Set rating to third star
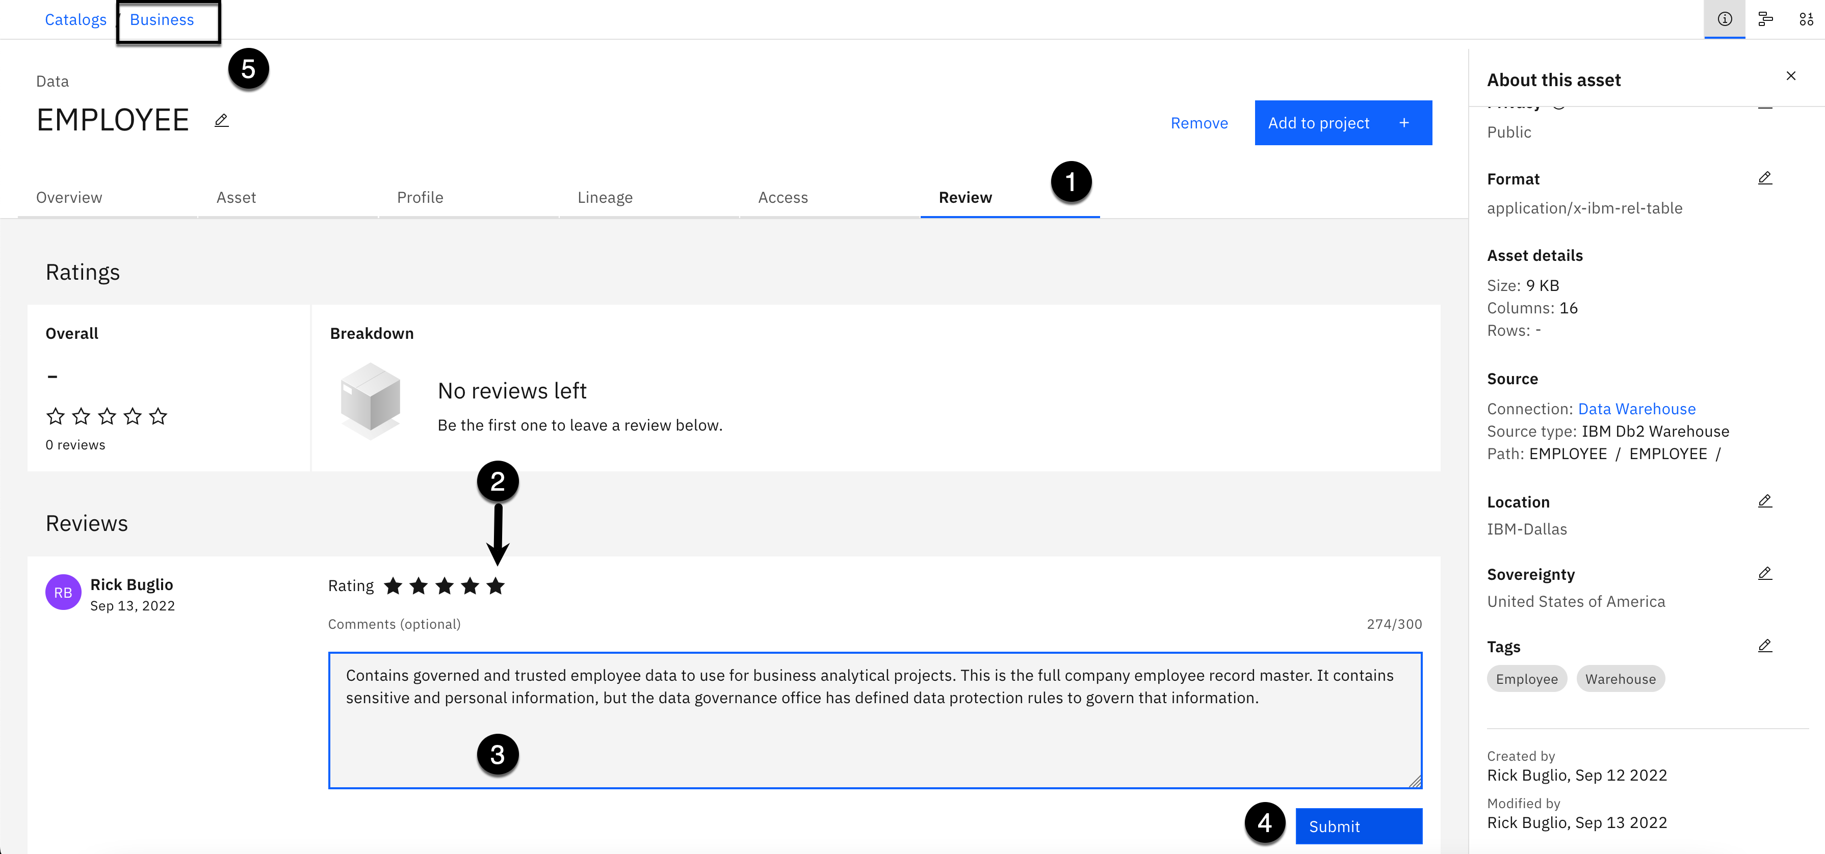This screenshot has width=1825, height=854. [444, 585]
